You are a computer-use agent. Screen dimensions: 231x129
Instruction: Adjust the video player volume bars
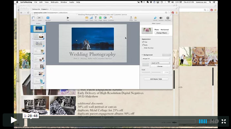203,121
